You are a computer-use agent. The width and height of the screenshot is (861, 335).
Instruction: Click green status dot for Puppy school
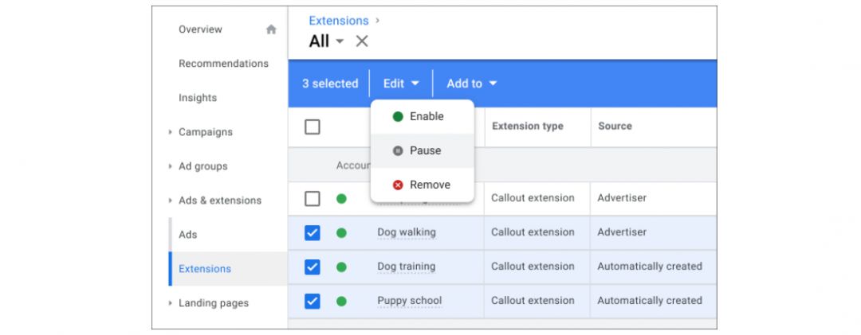click(x=341, y=302)
